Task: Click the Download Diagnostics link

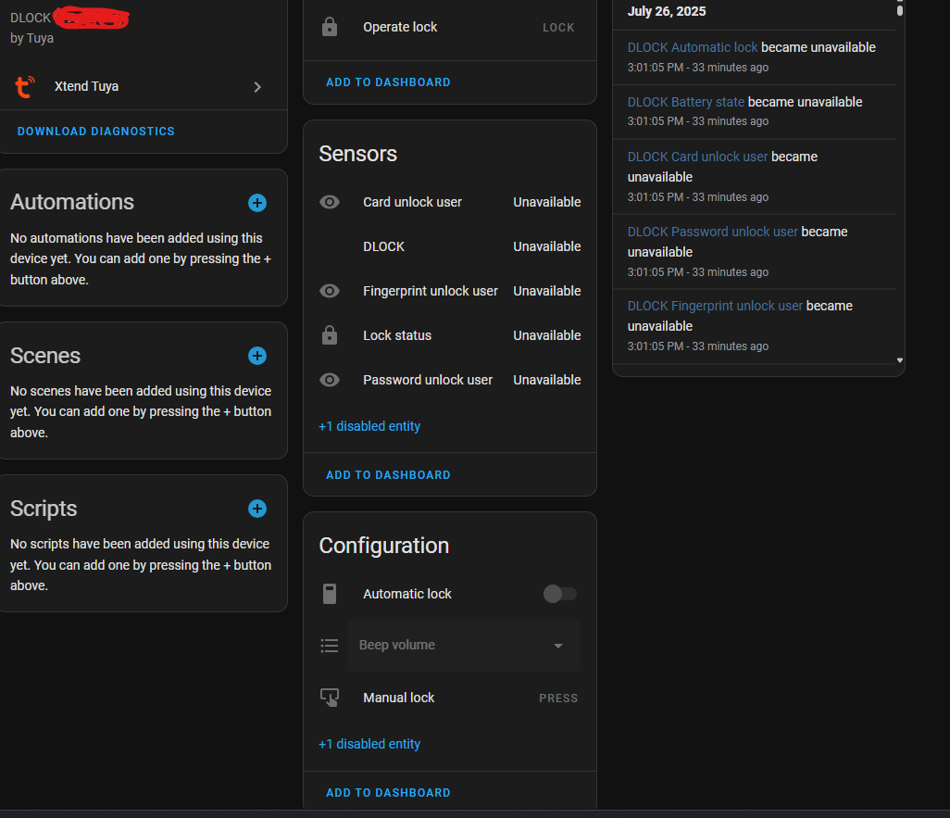Action: click(96, 132)
